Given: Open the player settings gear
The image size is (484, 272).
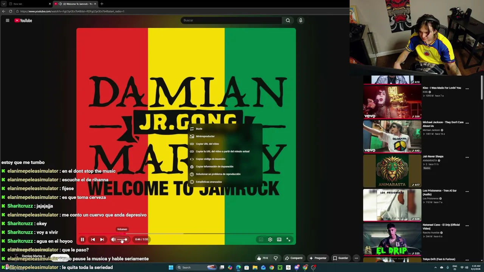Looking at the screenshot, I should coord(270,240).
